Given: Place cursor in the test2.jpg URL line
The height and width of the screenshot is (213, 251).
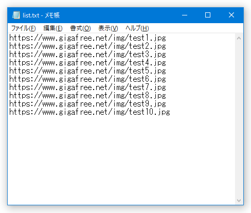Looking at the screenshot, I should (x=87, y=46).
